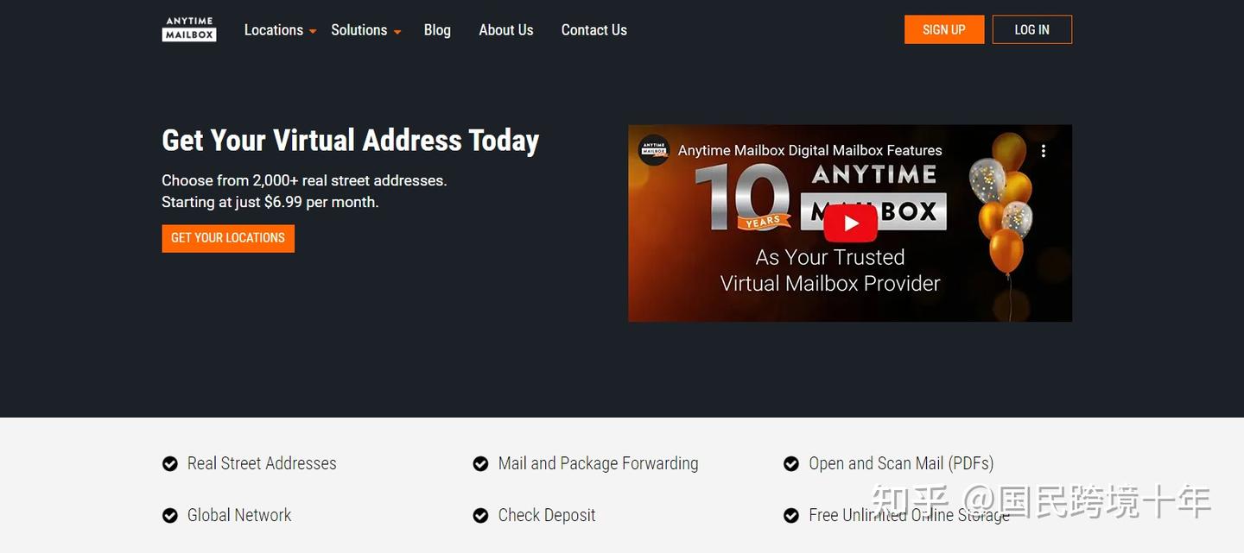Click the checkmark icon beside Global Network

170,516
